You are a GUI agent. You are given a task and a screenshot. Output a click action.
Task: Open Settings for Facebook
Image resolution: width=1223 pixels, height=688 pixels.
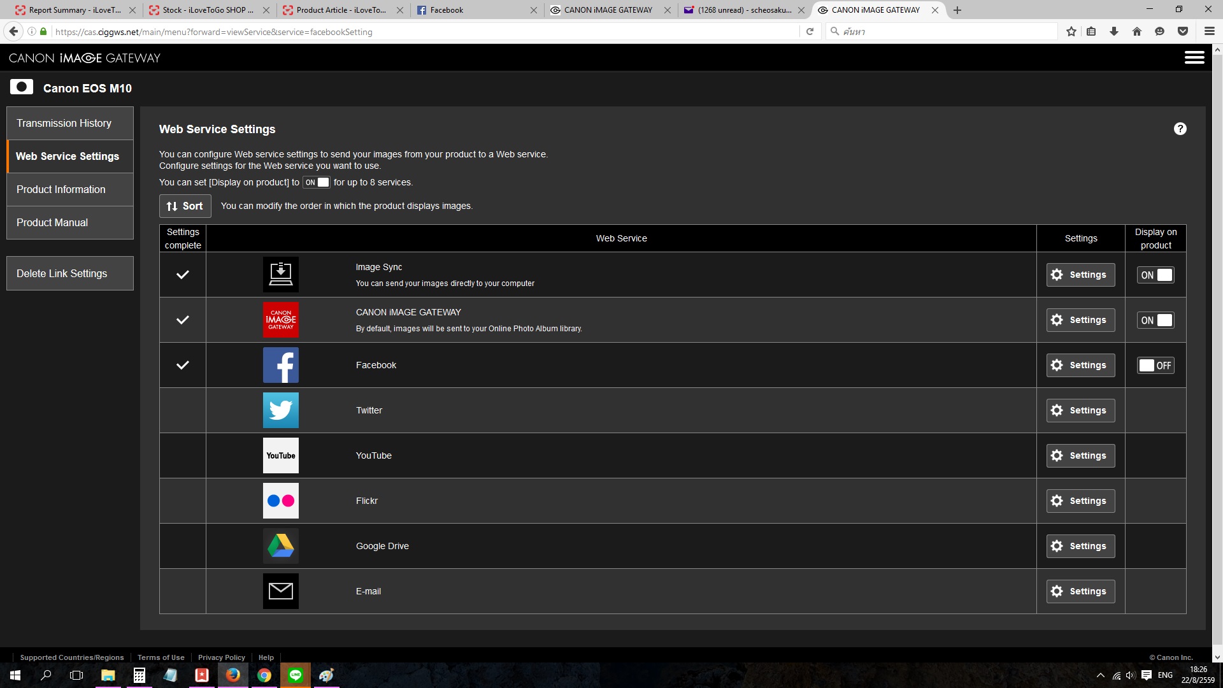(x=1080, y=365)
